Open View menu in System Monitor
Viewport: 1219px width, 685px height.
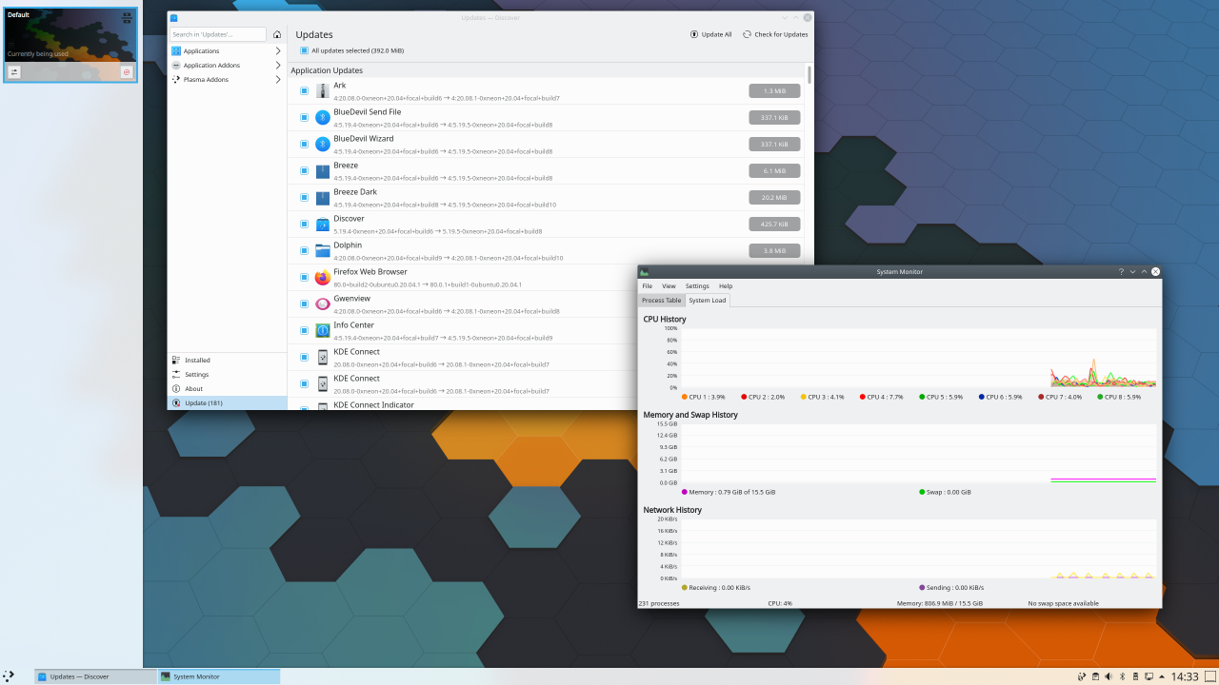click(x=669, y=285)
